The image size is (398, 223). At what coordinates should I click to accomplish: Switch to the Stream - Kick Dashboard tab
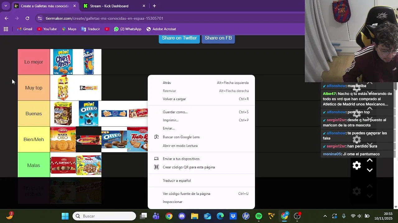[109, 6]
